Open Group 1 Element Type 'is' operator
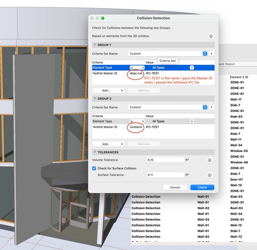This screenshot has height=250, width=257. (x=137, y=68)
